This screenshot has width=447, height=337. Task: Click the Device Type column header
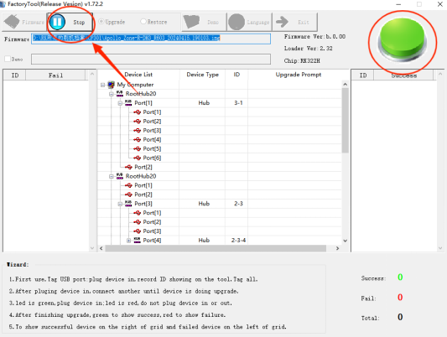(x=202, y=75)
